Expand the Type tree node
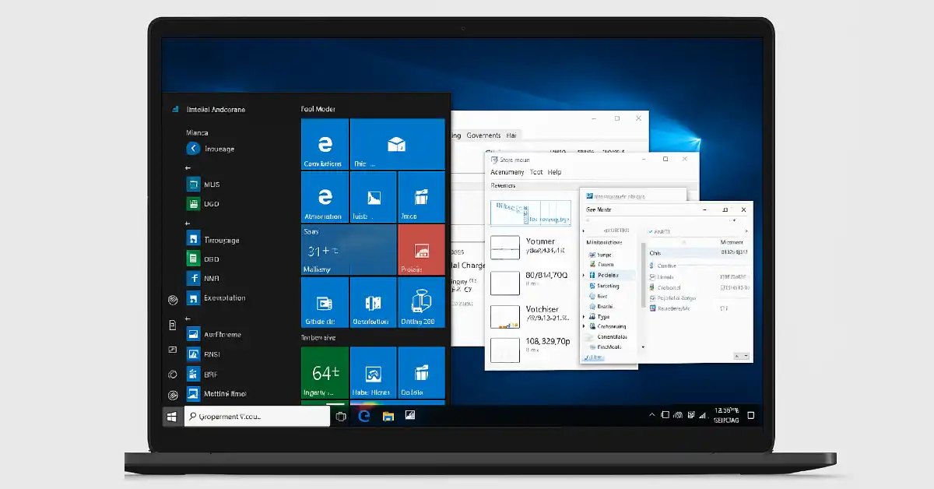This screenshot has height=489, width=934. pos(585,317)
